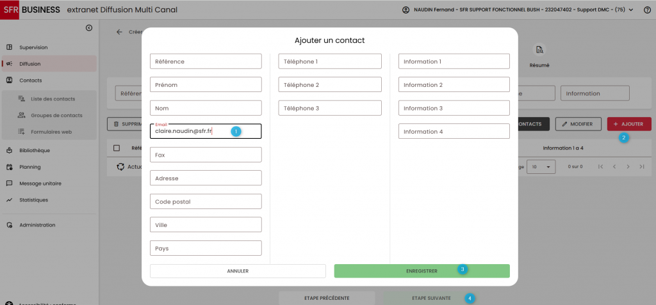Open the Bibliothèque menu item
This screenshot has width=656, height=305.
[49, 150]
